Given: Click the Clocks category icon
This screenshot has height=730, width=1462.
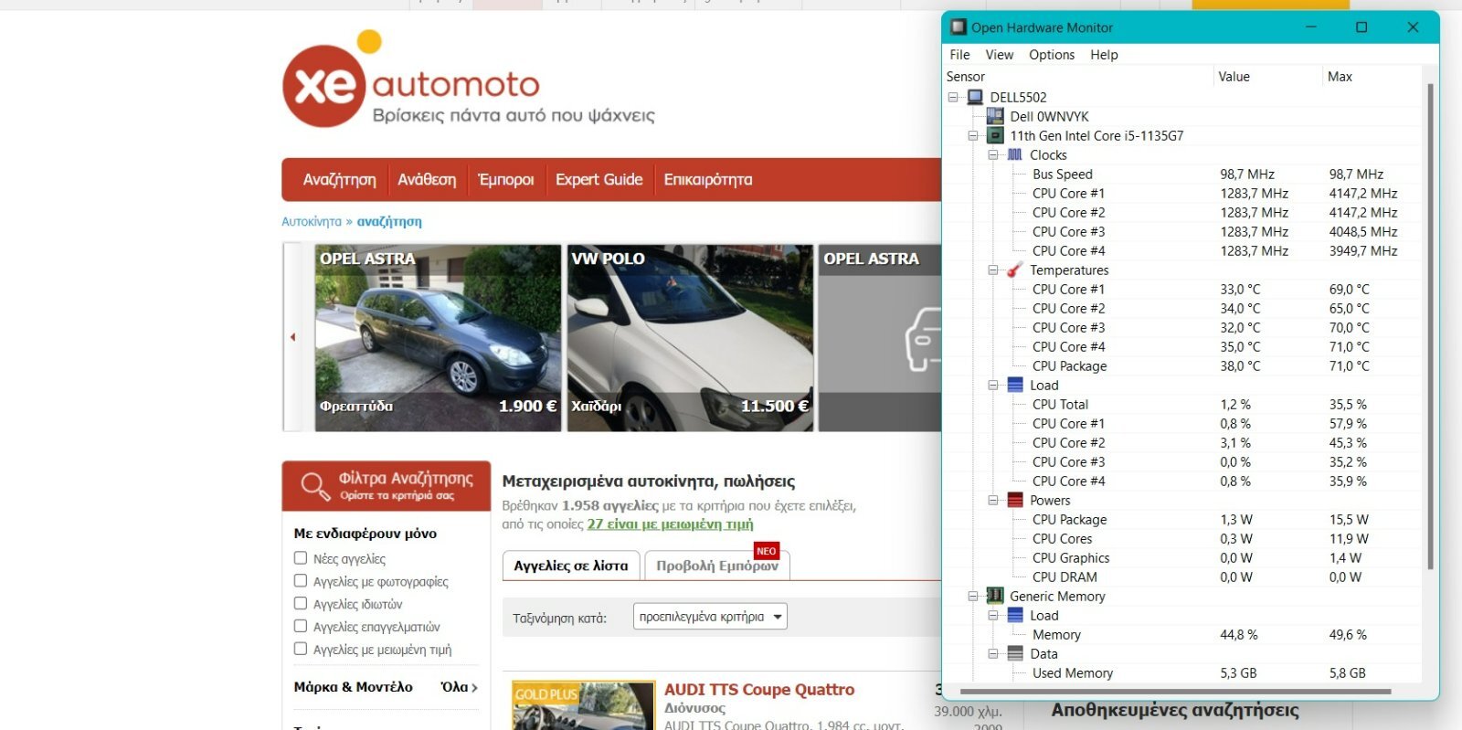Looking at the screenshot, I should click(x=1015, y=154).
